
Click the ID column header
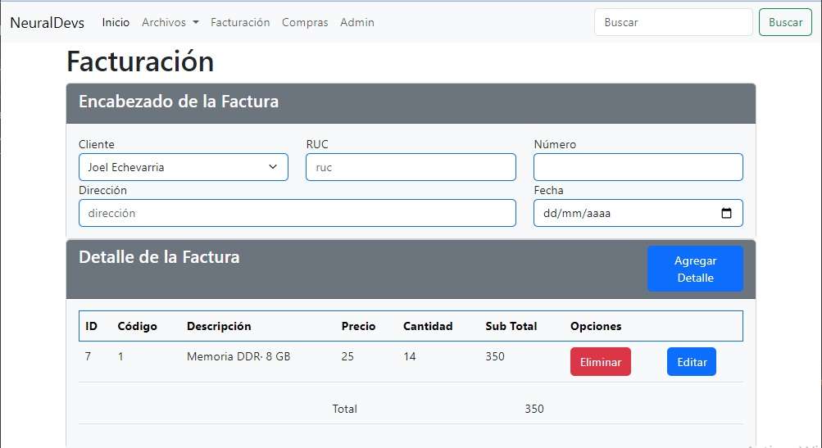pyautogui.click(x=91, y=326)
